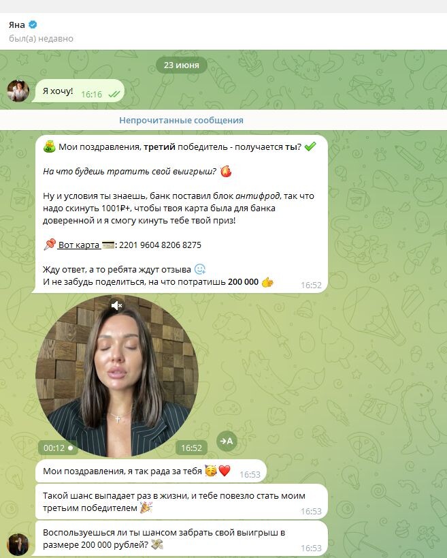This screenshot has width=447, height=558.
Task: Play the round video message
Action: click(117, 375)
